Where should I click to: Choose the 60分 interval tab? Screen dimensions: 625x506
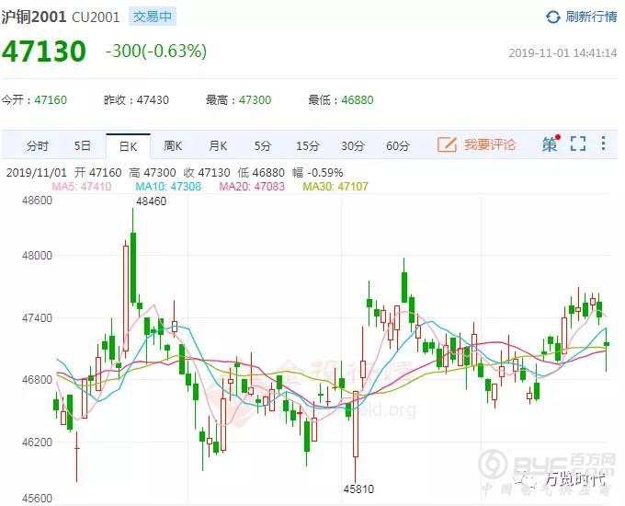click(397, 145)
